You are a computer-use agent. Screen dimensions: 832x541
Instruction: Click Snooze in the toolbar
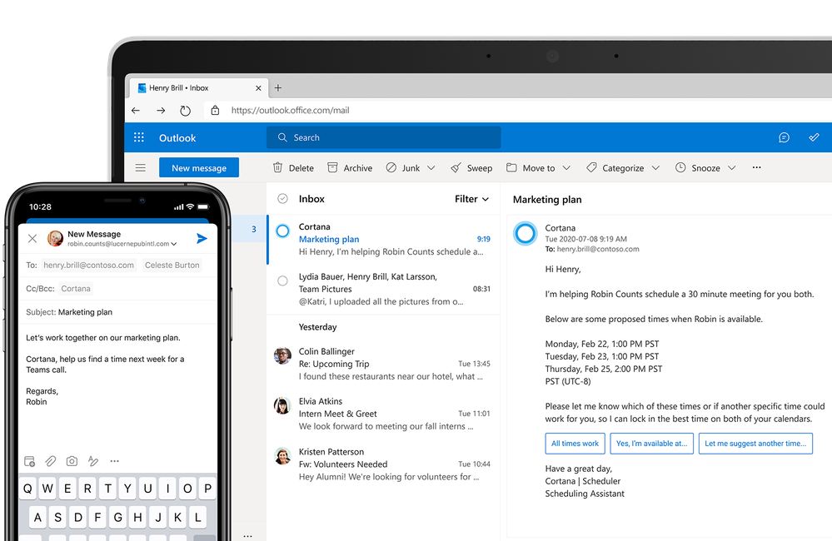point(698,167)
